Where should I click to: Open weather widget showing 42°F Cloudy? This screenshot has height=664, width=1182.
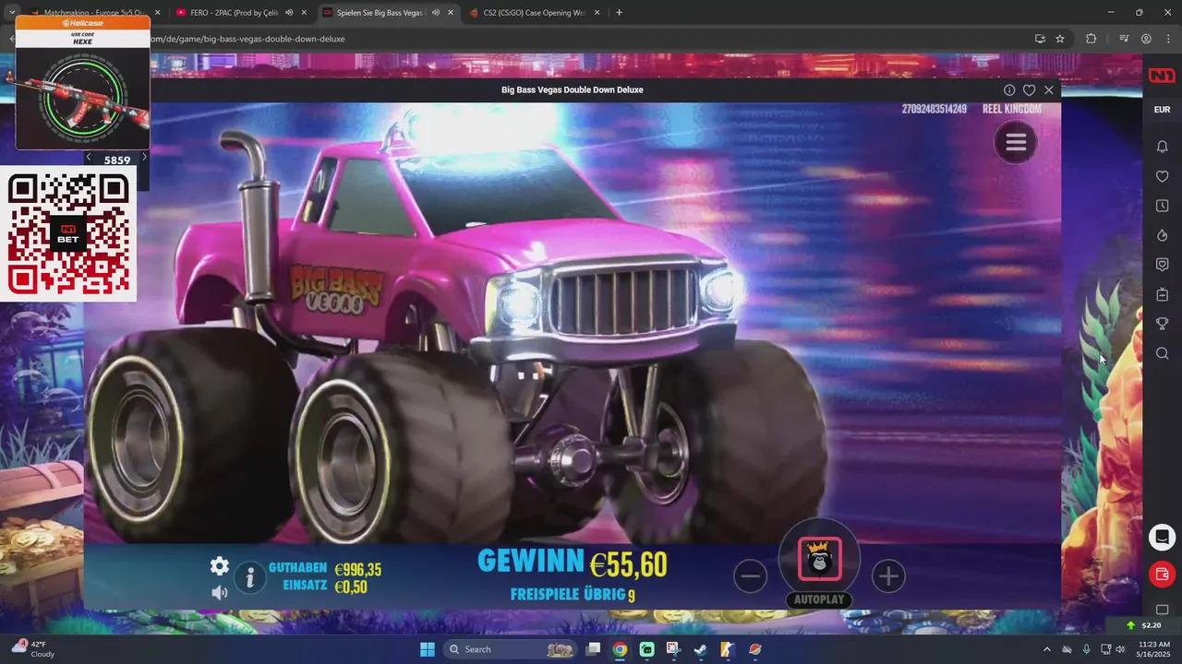pos(33,649)
